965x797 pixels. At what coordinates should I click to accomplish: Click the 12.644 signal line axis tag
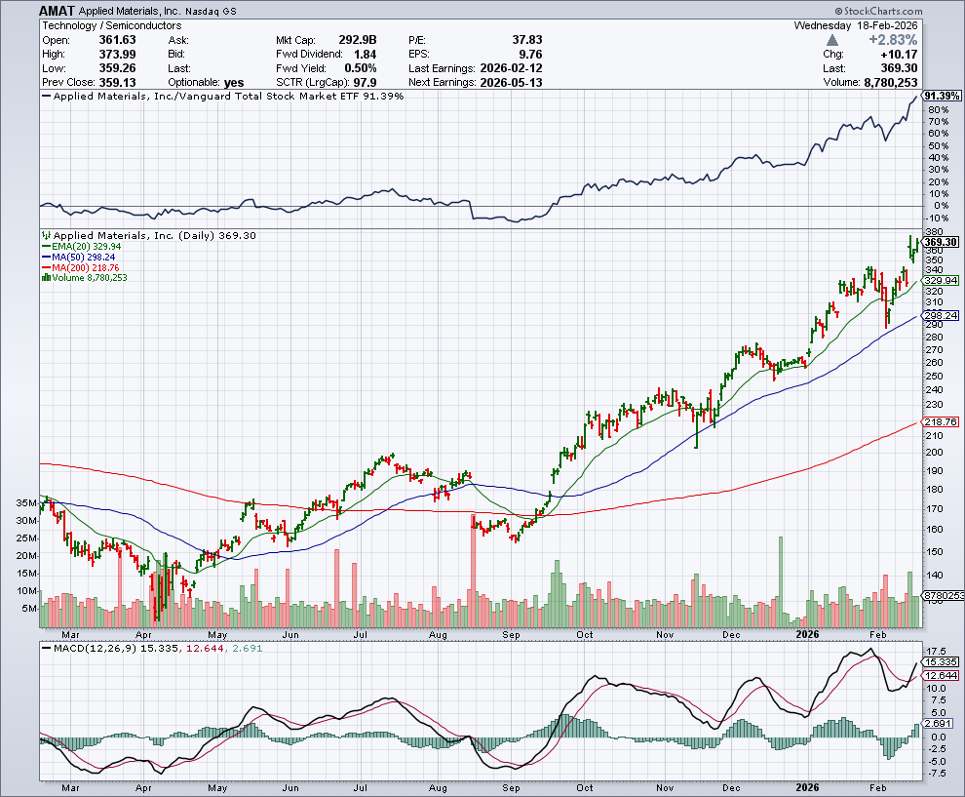(x=941, y=676)
